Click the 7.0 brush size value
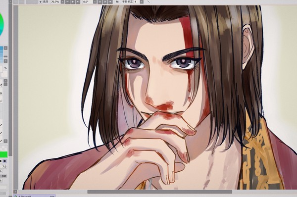Screen dimensions: 297x197 pyautogui.click(x=4, y=167)
